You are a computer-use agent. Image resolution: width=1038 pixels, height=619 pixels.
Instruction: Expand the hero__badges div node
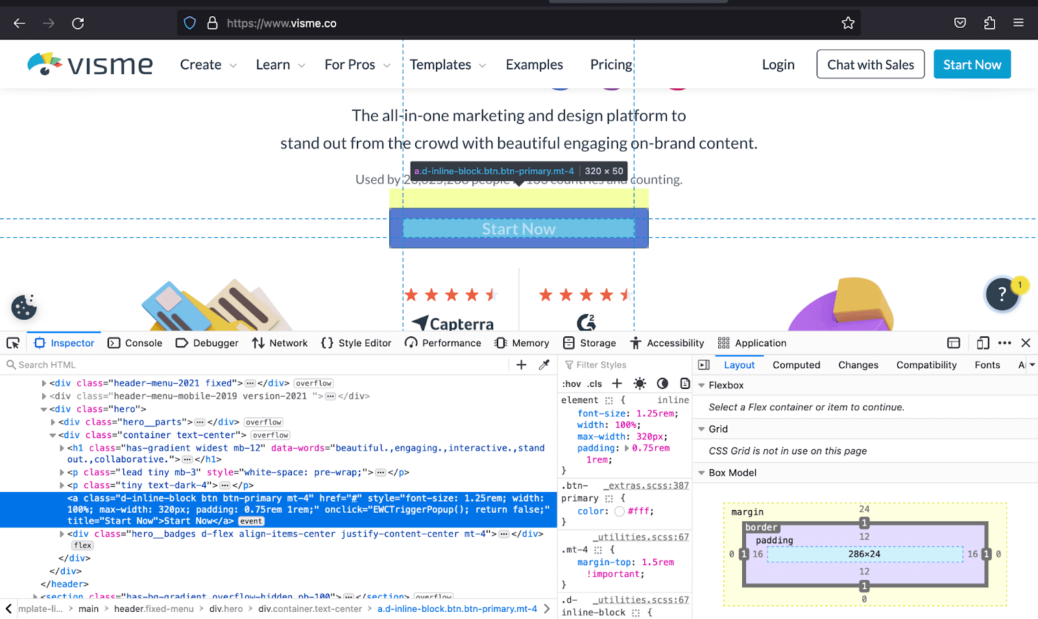(x=62, y=534)
